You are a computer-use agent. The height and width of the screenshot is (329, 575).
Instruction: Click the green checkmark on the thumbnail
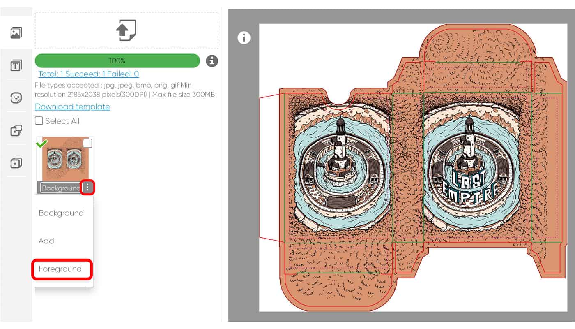(41, 144)
